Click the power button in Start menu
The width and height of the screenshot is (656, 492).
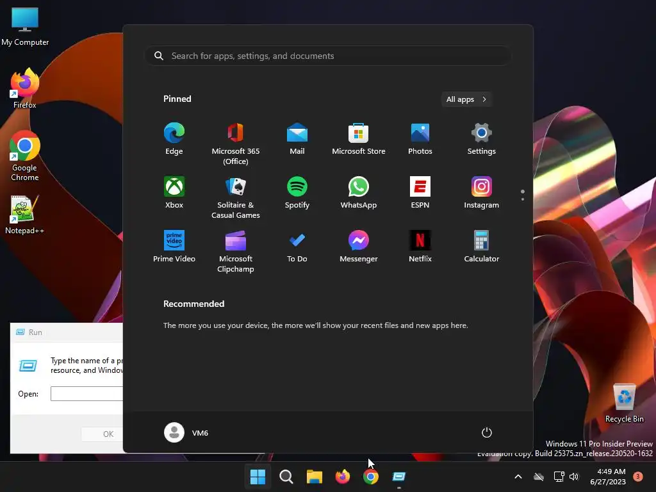pos(487,432)
